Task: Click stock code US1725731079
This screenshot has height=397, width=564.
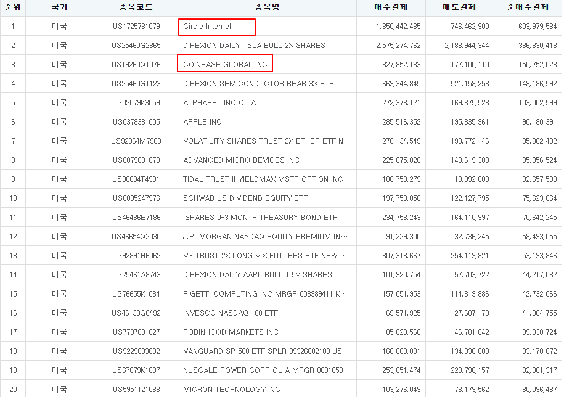Action: (136, 27)
